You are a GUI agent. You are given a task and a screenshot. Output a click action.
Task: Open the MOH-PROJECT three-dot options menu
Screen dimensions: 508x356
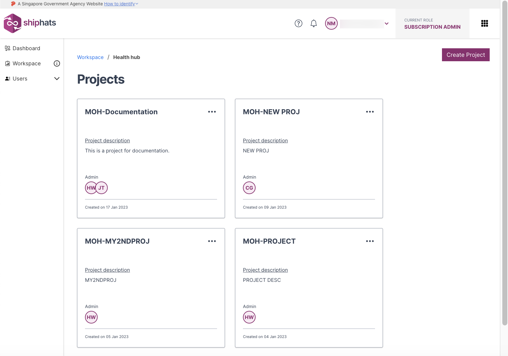click(370, 241)
